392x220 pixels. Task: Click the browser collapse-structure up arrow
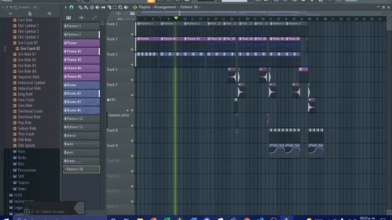click(x=7, y=7)
